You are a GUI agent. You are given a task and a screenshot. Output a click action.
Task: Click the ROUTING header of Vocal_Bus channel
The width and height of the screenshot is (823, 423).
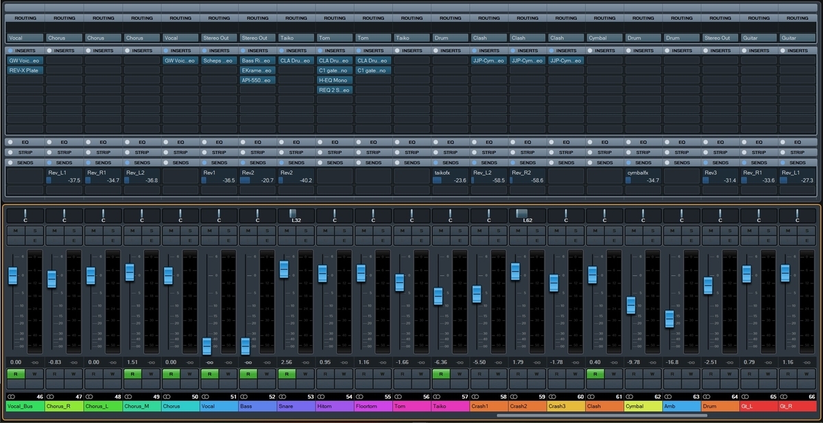[26, 18]
